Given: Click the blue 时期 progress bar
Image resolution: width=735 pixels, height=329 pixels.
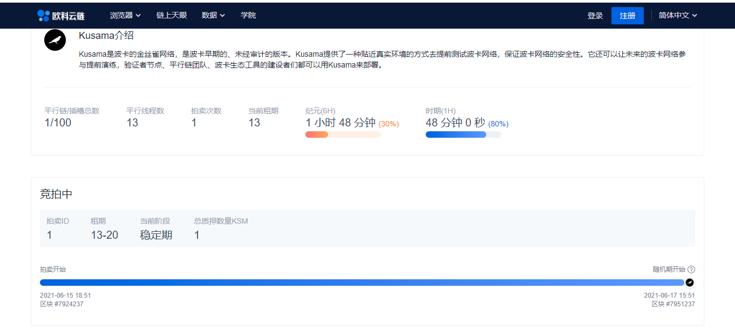Looking at the screenshot, I should (464, 135).
